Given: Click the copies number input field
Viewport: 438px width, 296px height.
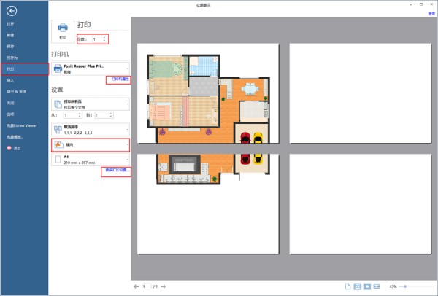Looking at the screenshot, I should (95, 39).
